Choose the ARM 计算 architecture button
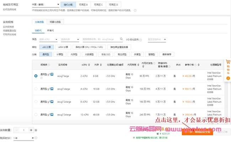The width and height of the screenshot is (231, 142). (63, 47)
